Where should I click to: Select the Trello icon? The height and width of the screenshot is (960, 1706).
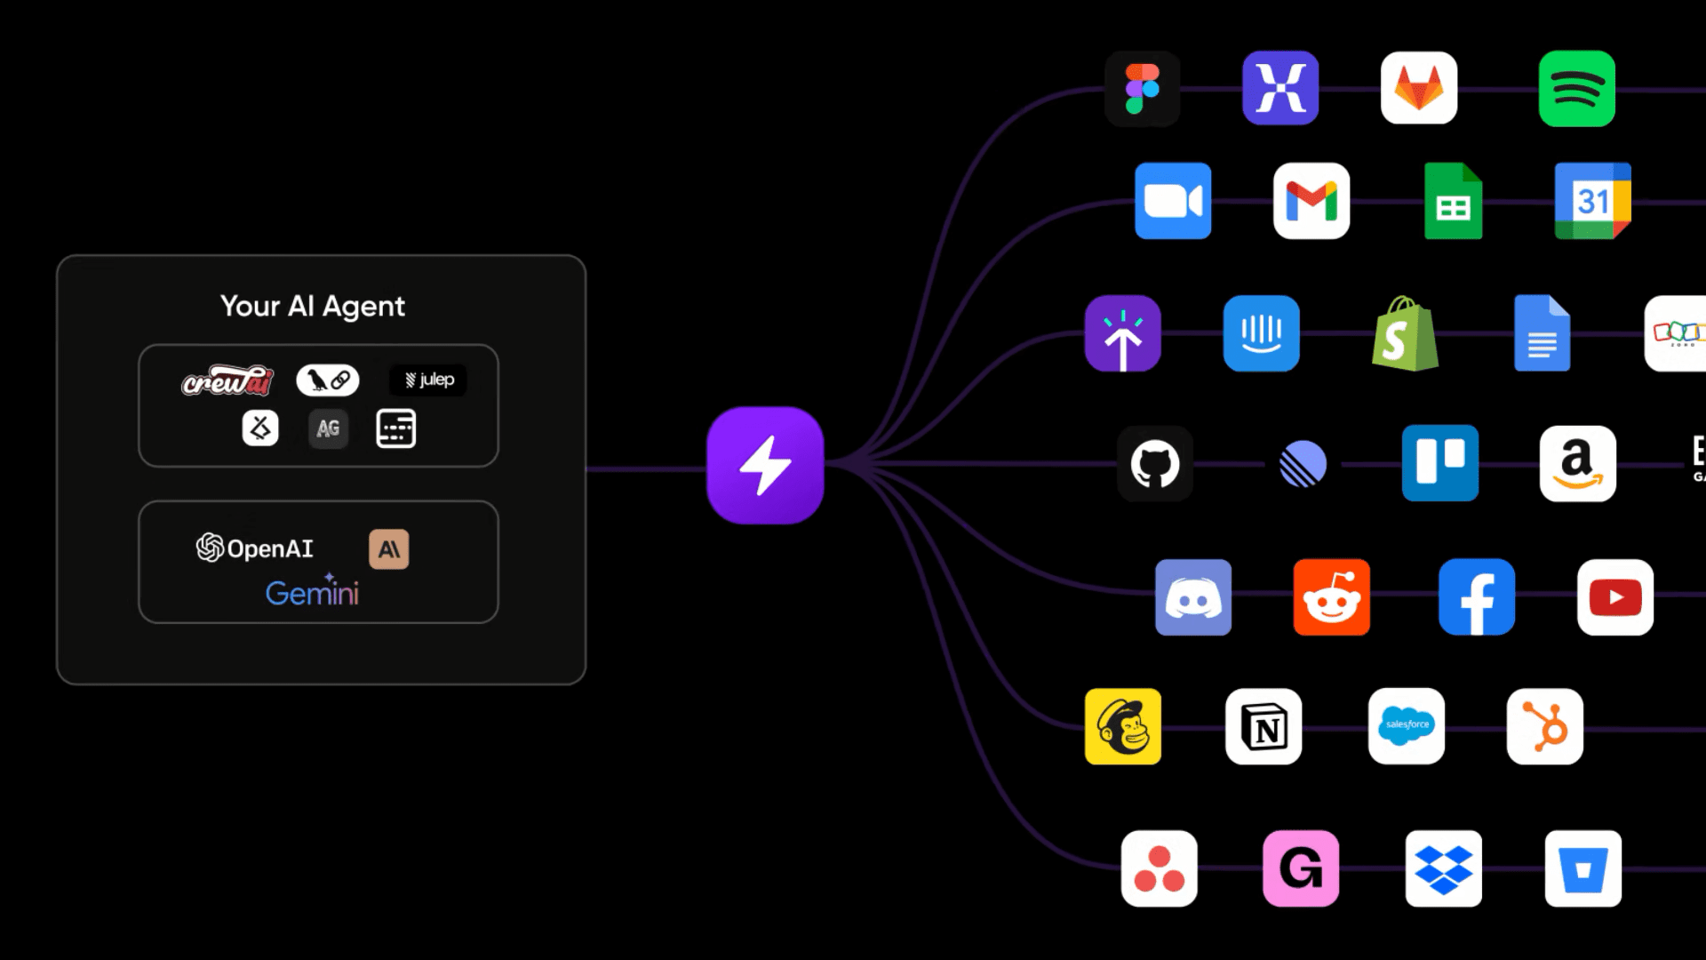pyautogui.click(x=1440, y=463)
